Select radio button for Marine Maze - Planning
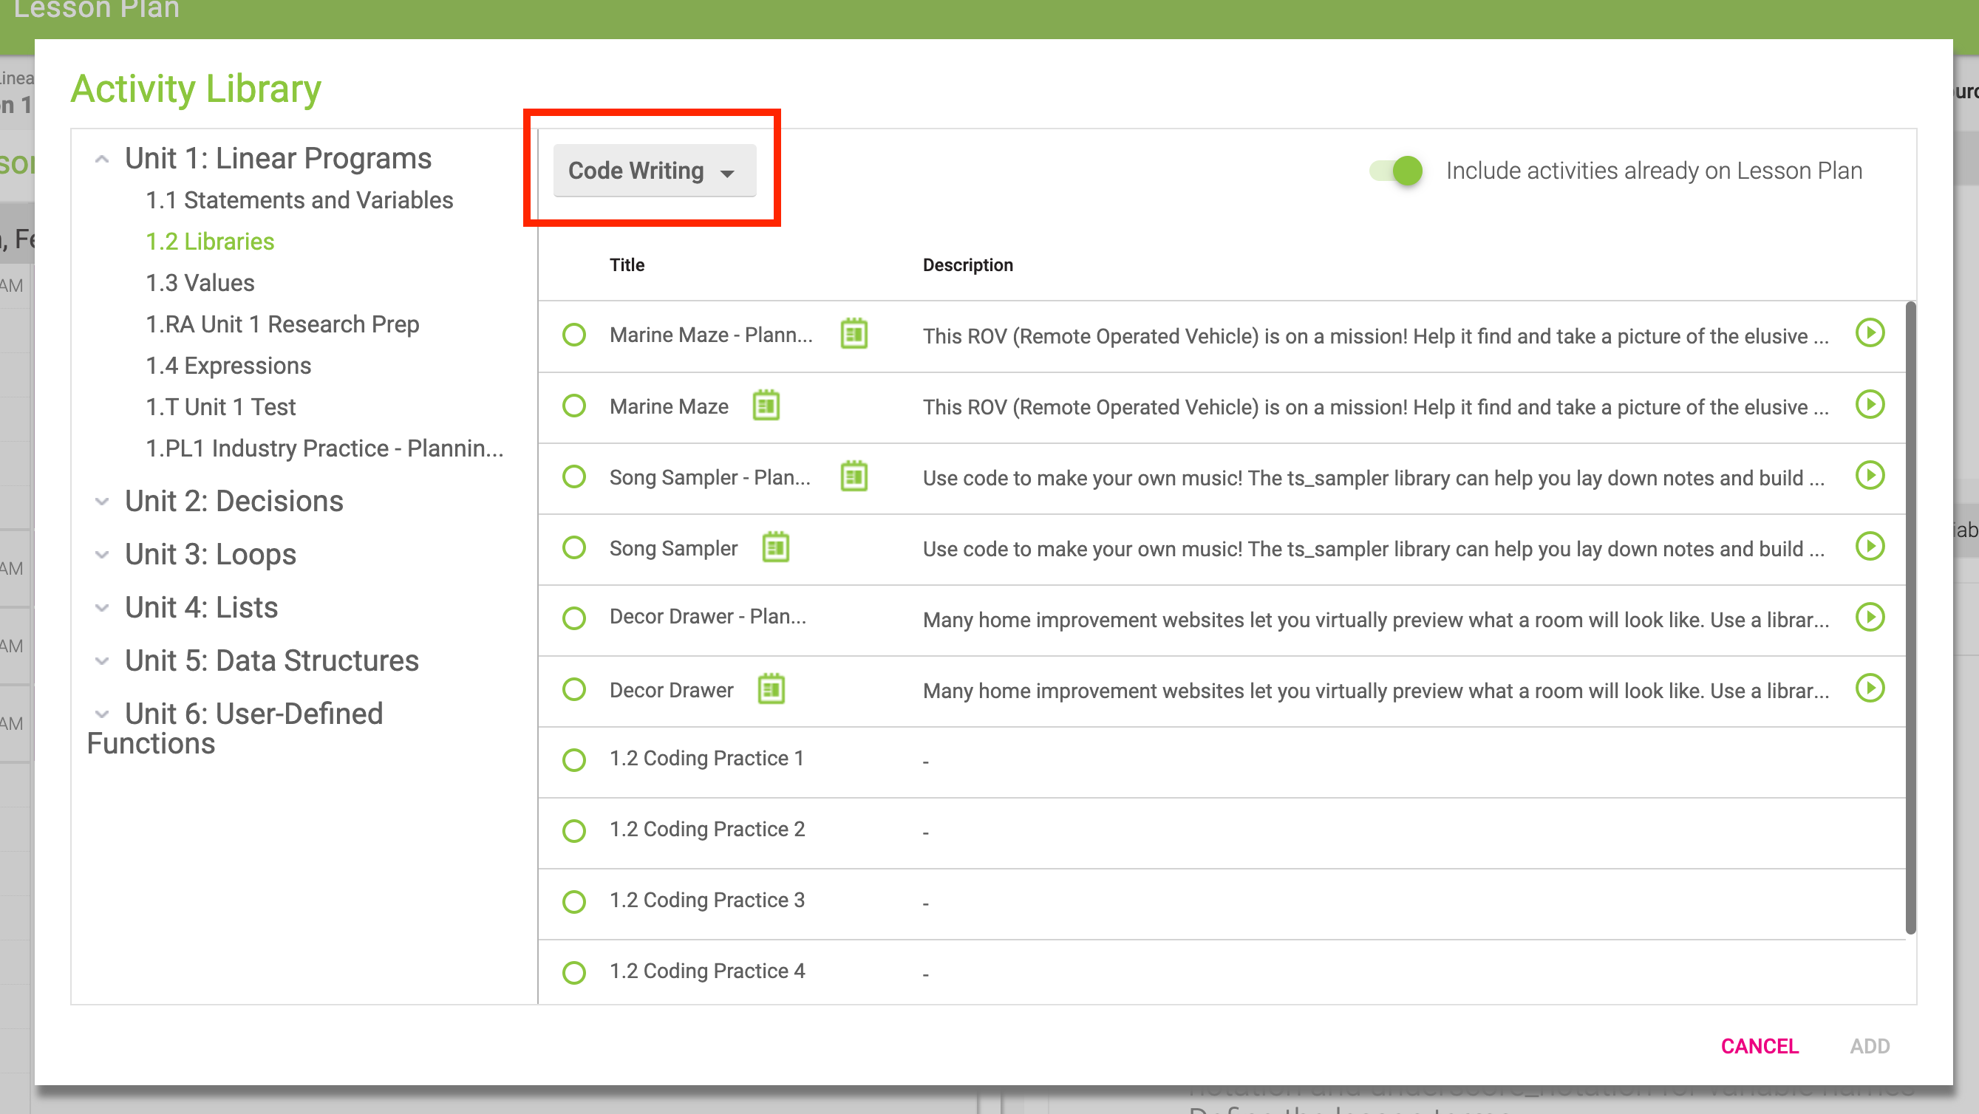1979x1114 pixels. pos(574,335)
